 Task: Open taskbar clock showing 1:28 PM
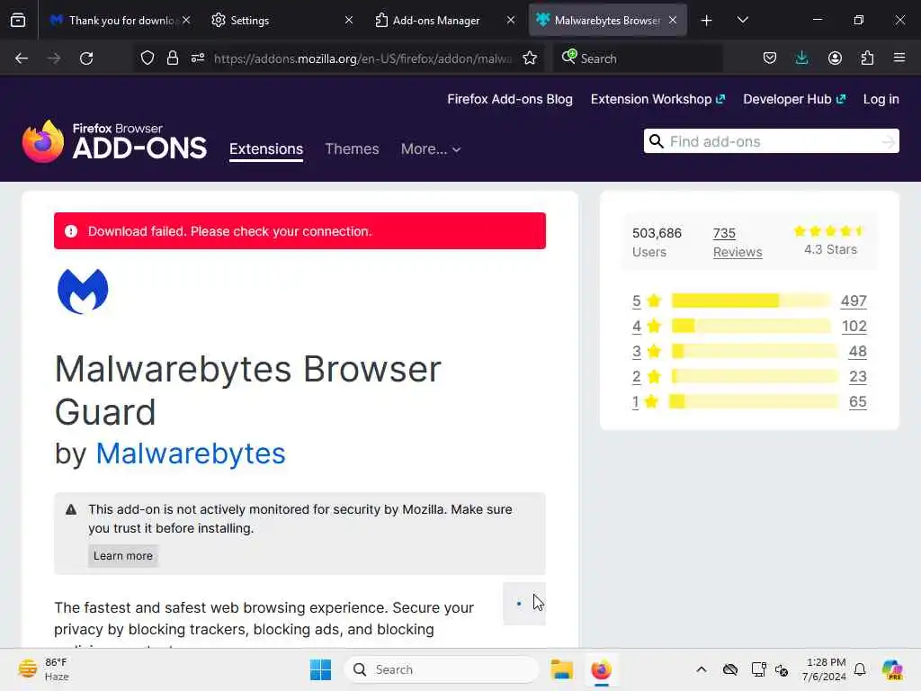pos(824,669)
